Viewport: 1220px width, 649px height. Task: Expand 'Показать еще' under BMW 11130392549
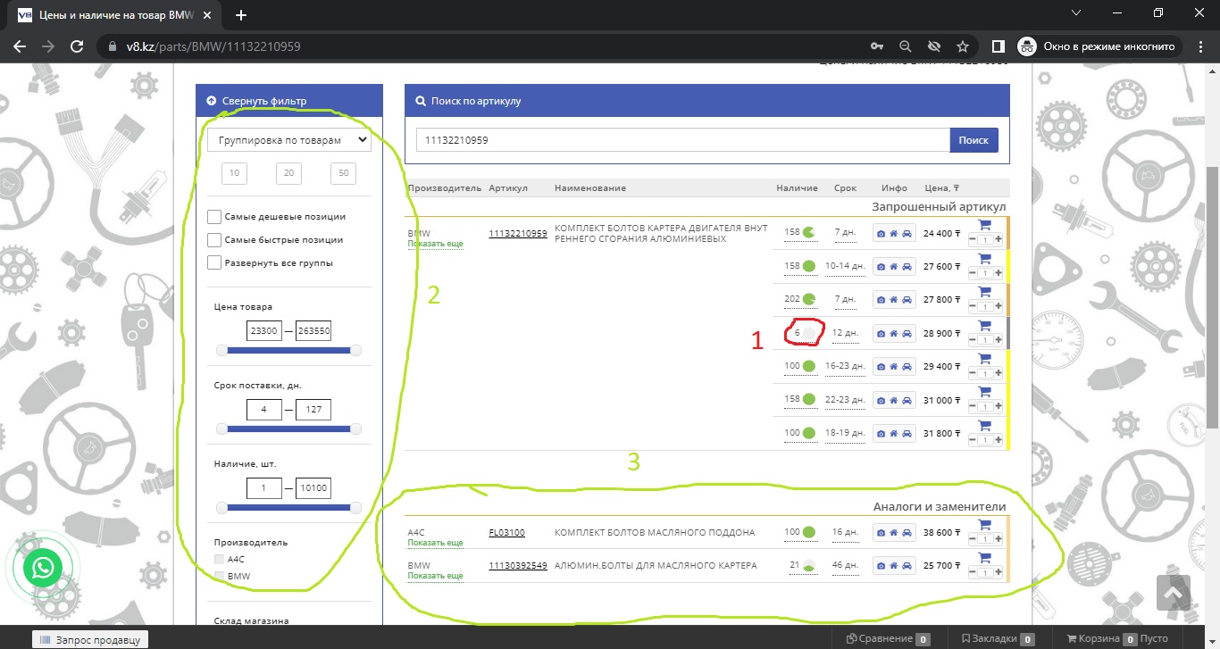(x=436, y=576)
